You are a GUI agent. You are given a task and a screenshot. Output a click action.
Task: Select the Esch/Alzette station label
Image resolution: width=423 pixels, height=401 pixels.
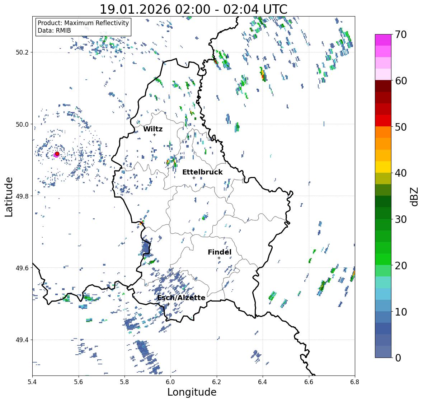coord(181,298)
